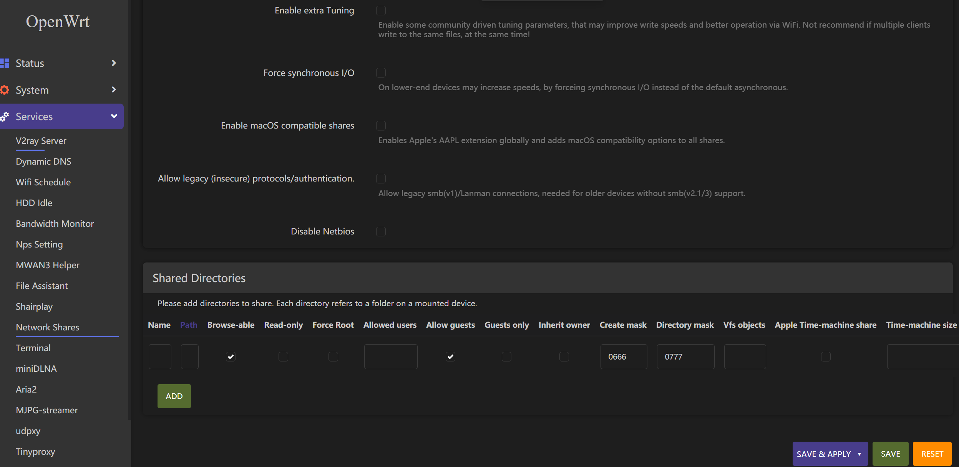The image size is (959, 467).
Task: Focus the Vfs objects input field
Action: click(x=745, y=356)
